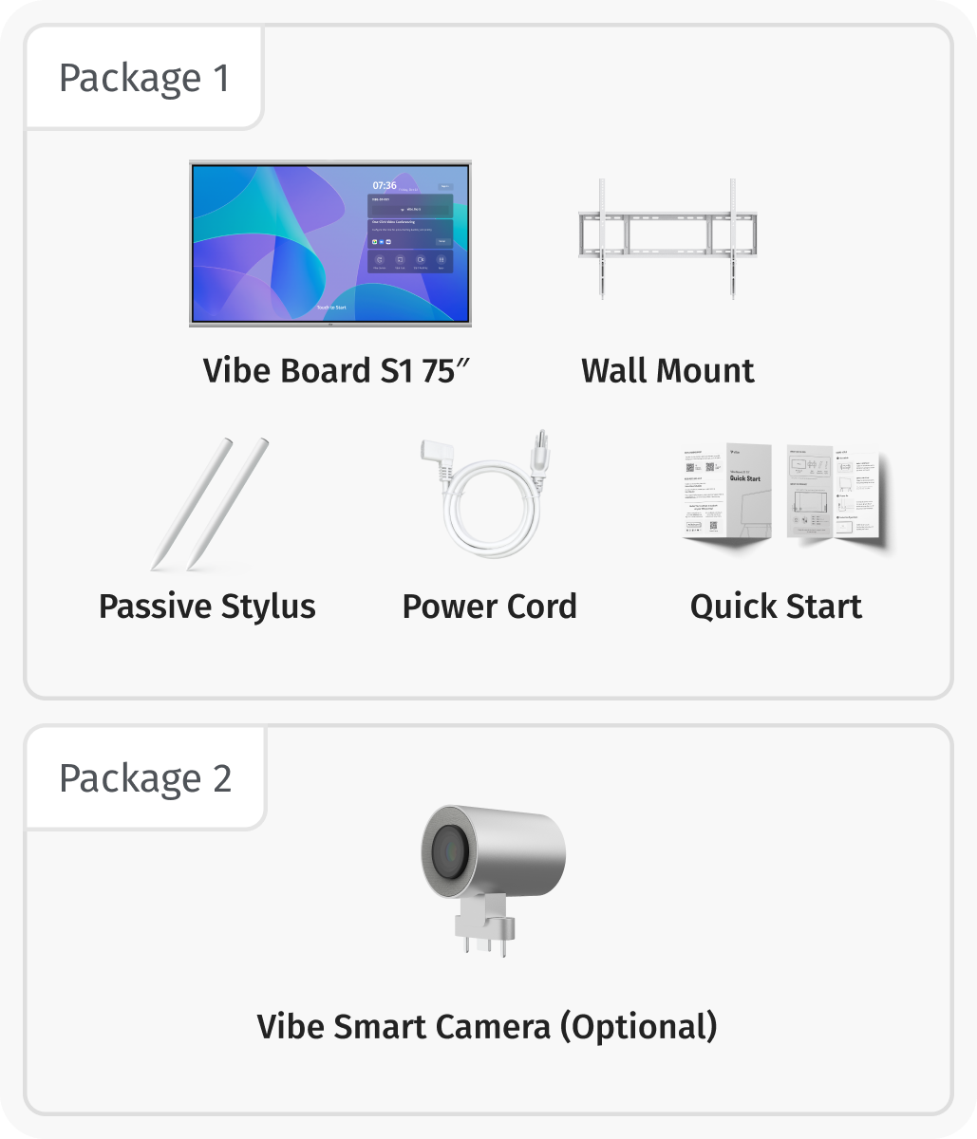Click the Power Cord caption text

[x=489, y=606]
